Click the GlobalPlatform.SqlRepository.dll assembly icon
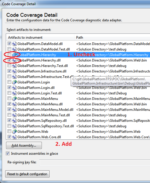 (14, 121)
